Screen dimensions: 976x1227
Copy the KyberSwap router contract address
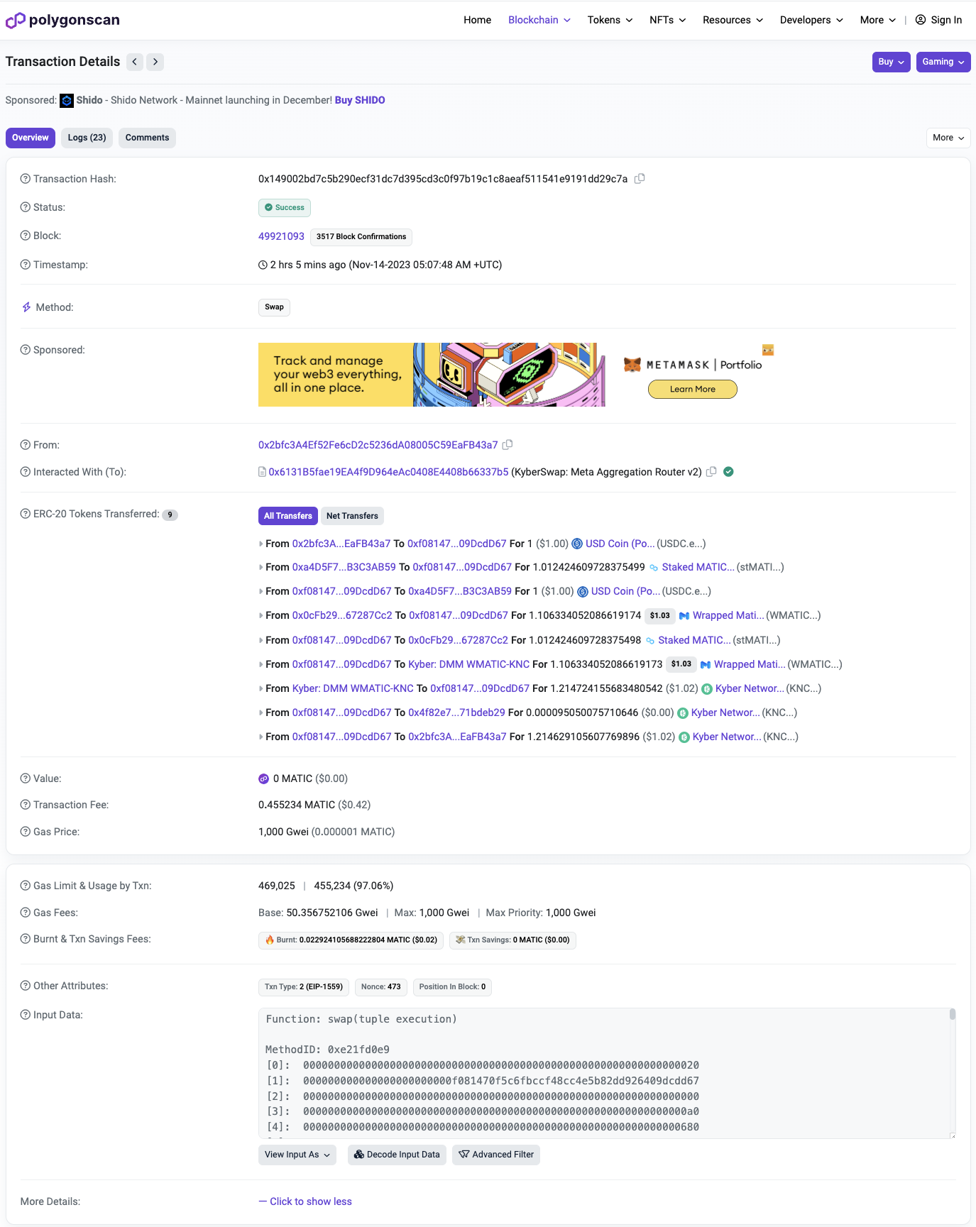(711, 472)
